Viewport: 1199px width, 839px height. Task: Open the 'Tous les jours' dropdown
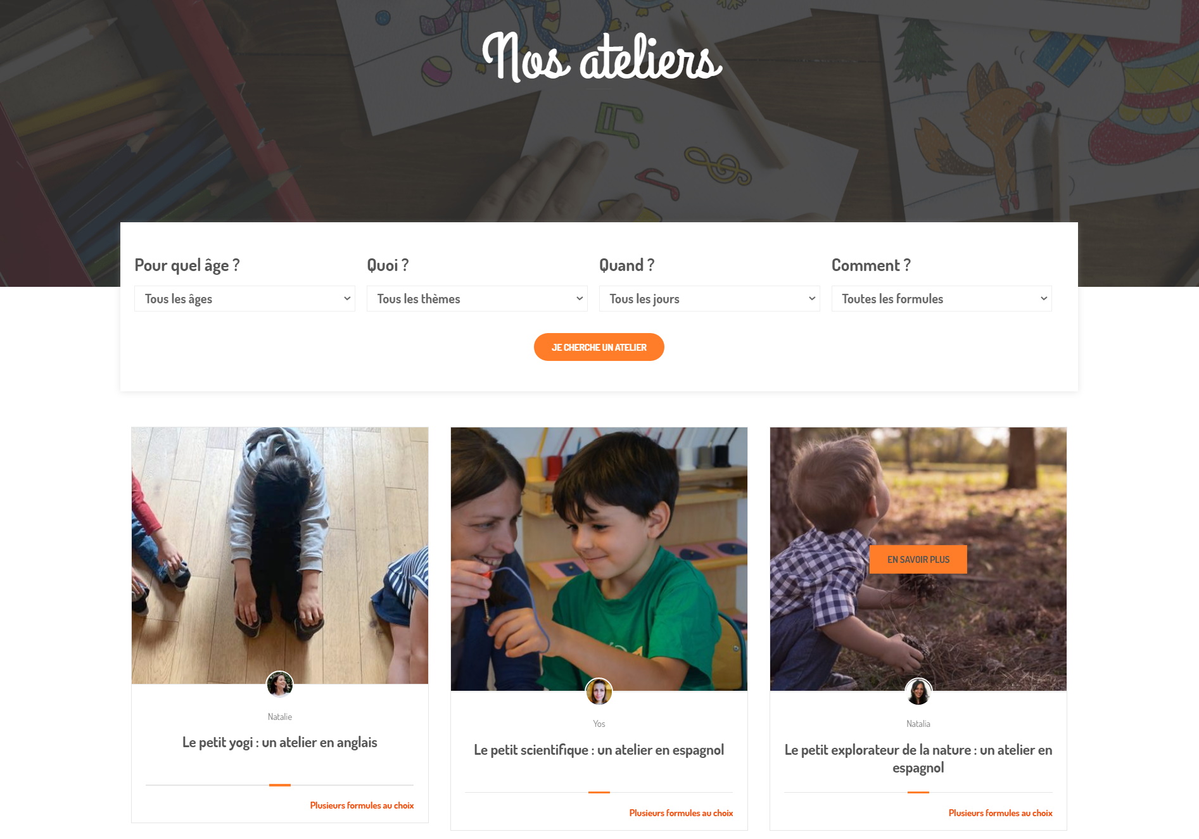click(709, 299)
